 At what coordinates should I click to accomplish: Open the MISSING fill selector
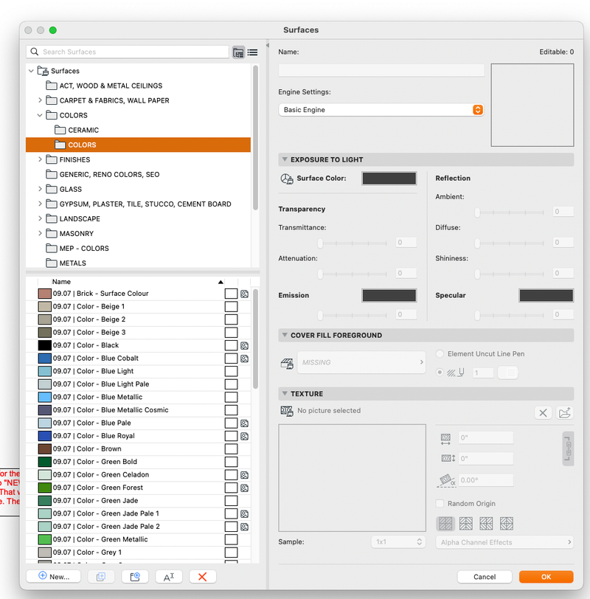click(361, 362)
